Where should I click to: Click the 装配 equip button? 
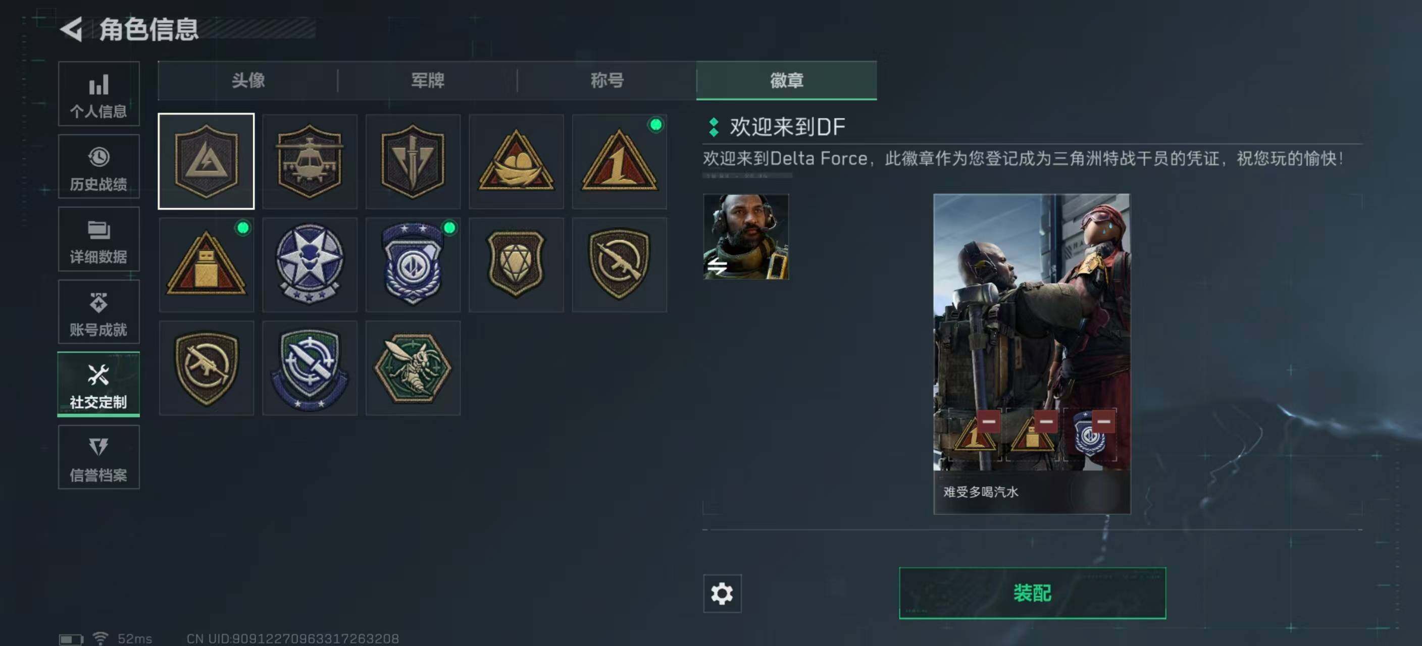[x=1032, y=593]
